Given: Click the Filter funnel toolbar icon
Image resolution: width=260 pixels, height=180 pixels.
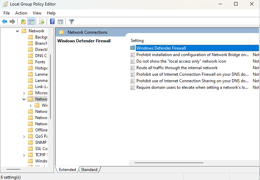Looking at the screenshot, I should [x=71, y=22].
